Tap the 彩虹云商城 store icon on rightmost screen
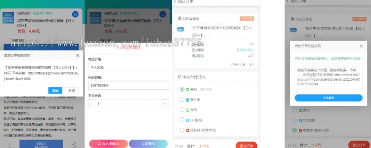The image size is (371, 148). (x=292, y=19)
